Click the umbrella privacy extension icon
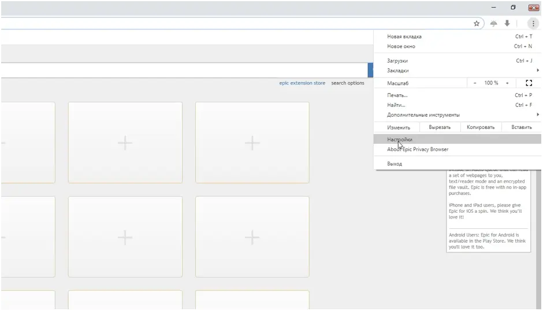Image resolution: width=543 pixels, height=311 pixels. [493, 24]
